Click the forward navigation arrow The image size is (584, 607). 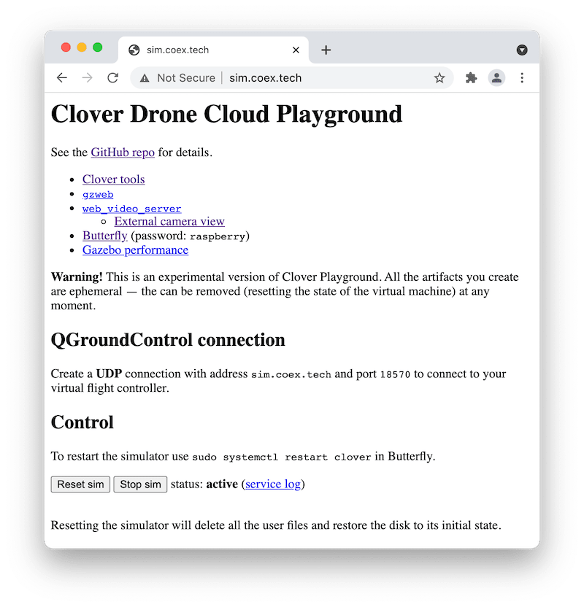tap(88, 78)
